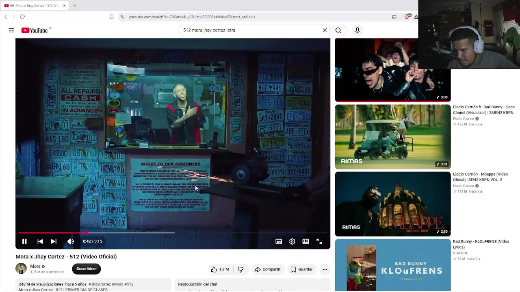Open the Mbappe (Video Oficial) title
This screenshot has height=292, width=520.
pos(480,177)
